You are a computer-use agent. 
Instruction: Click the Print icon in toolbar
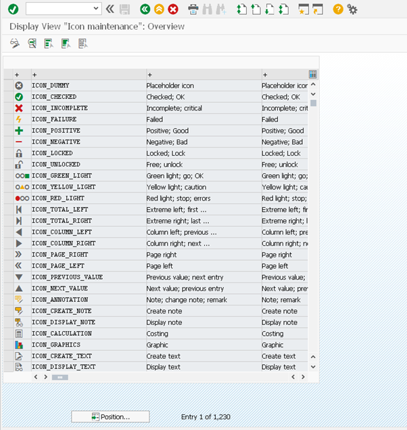click(193, 9)
